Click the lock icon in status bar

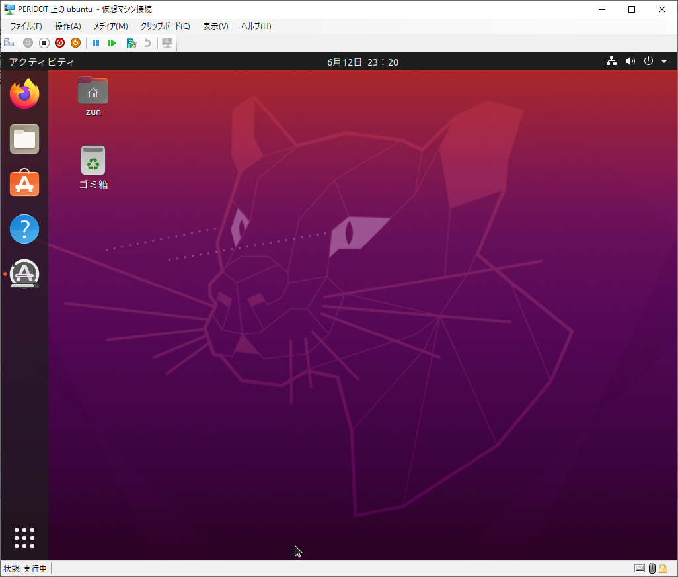pyautogui.click(x=663, y=568)
